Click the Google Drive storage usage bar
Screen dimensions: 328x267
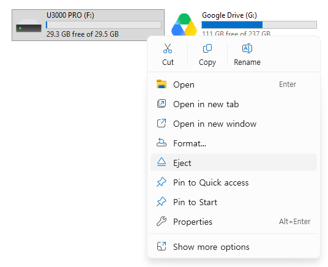click(259, 24)
